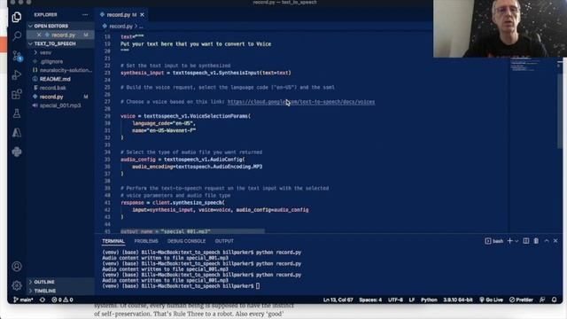Switch to the Terminal tab
The image size is (567, 319).
pos(113,241)
